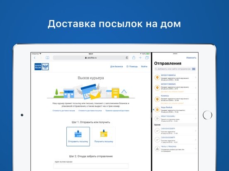Click the Адрес вызова курьера field
The image size is (229, 171).
(91, 166)
